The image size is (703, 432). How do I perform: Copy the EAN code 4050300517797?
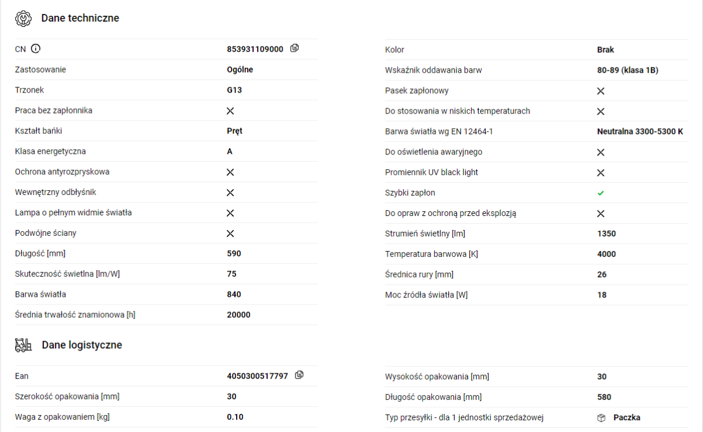[x=299, y=375]
